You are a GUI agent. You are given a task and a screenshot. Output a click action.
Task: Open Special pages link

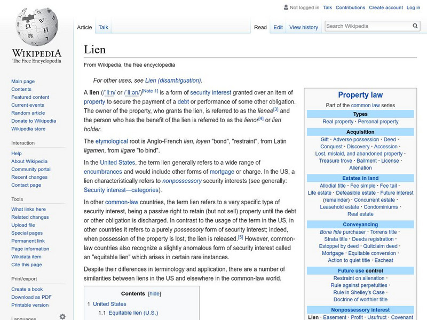(x=27, y=233)
